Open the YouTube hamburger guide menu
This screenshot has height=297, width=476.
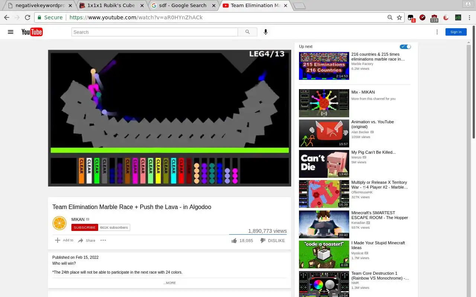click(x=10, y=32)
